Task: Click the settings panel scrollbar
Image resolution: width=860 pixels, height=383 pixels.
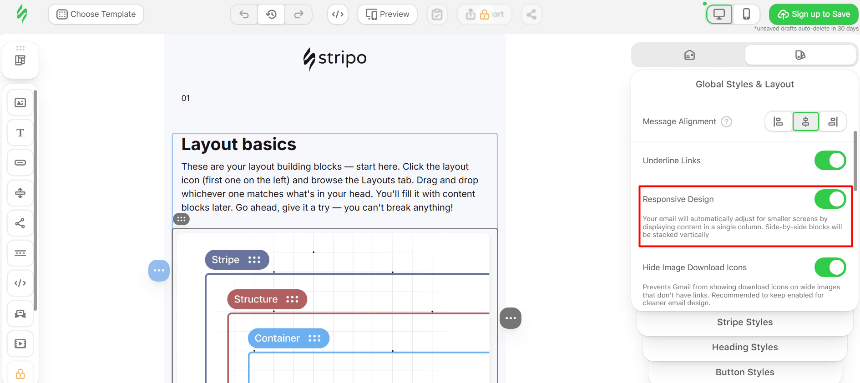Action: tap(855, 161)
